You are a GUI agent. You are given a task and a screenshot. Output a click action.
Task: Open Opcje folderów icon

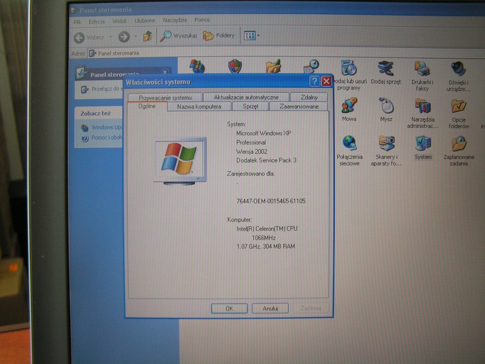click(458, 114)
